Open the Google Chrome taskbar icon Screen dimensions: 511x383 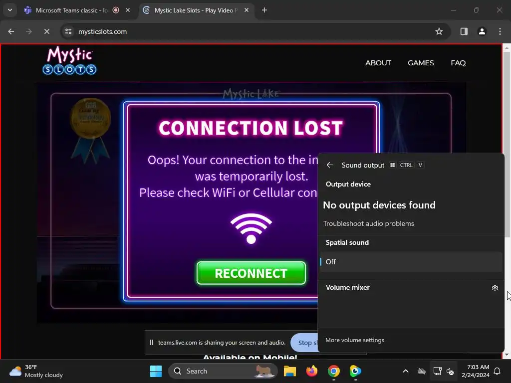(x=334, y=371)
